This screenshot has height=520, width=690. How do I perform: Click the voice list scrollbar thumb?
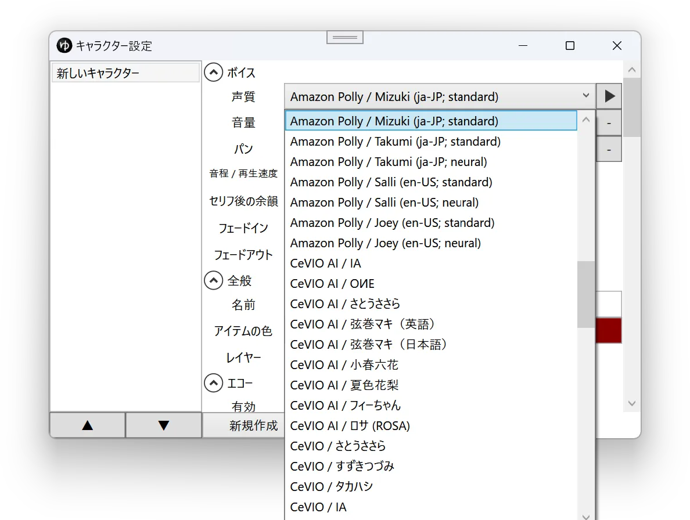[585, 294]
